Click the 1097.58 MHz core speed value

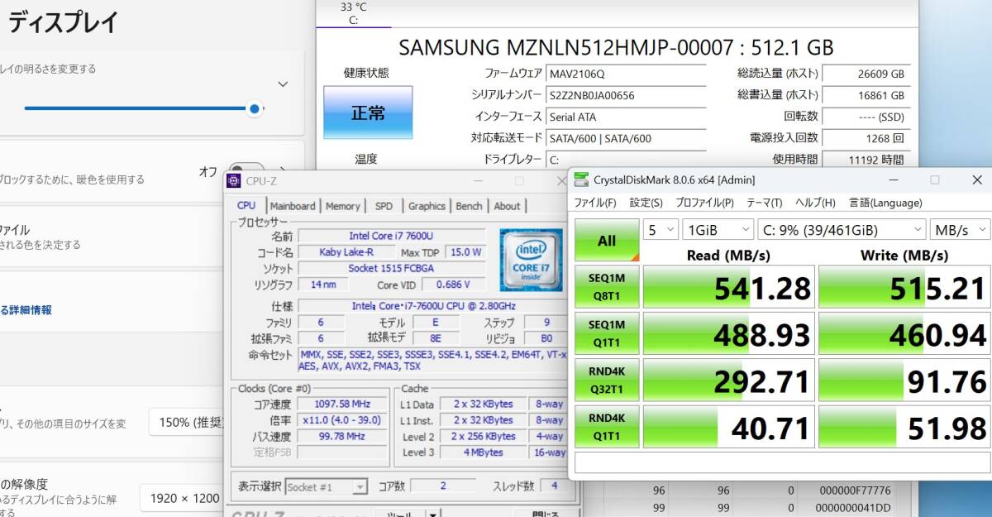click(x=341, y=404)
